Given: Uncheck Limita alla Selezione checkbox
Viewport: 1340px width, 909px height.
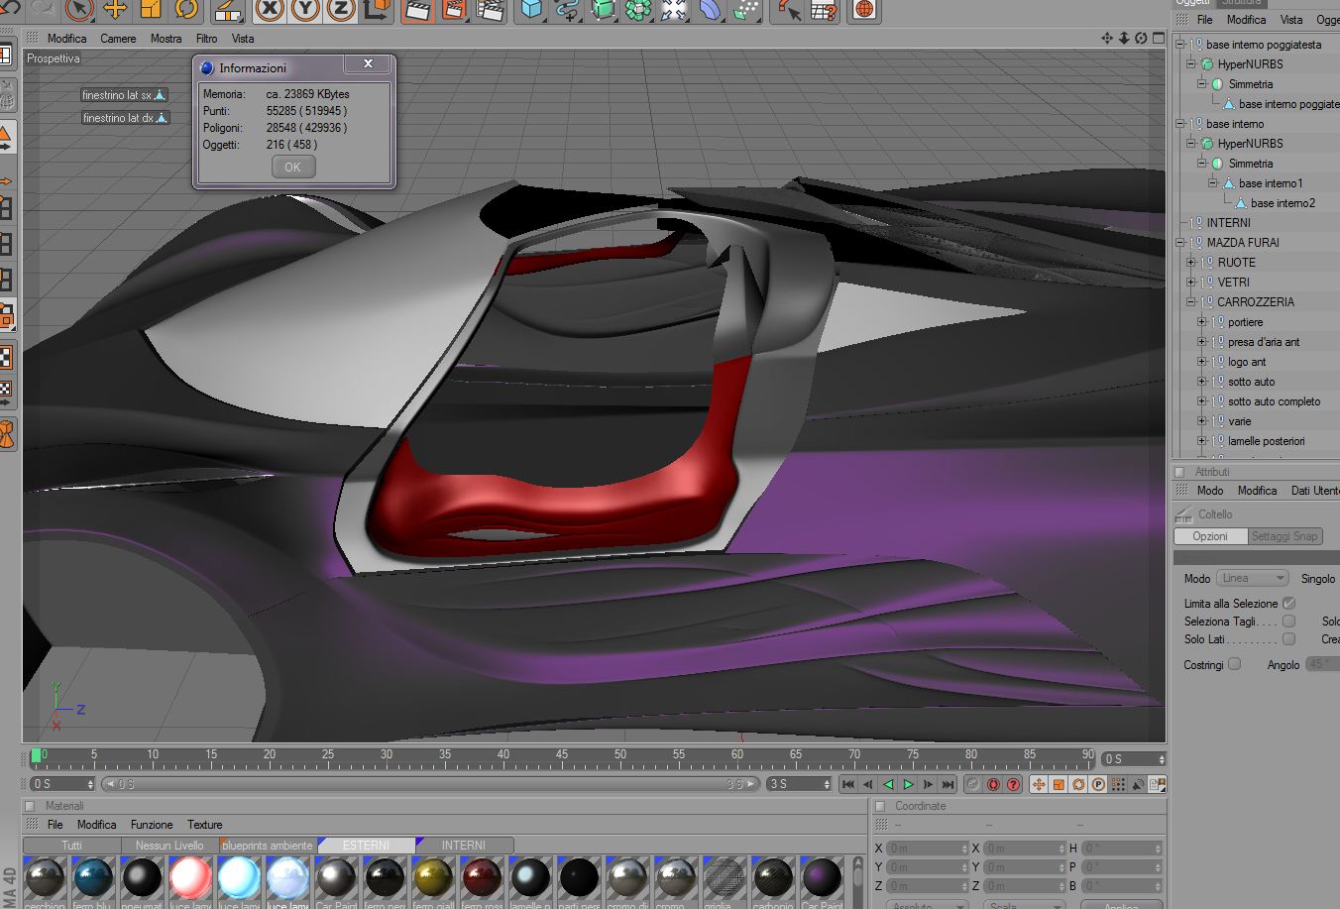Looking at the screenshot, I should [1288, 603].
